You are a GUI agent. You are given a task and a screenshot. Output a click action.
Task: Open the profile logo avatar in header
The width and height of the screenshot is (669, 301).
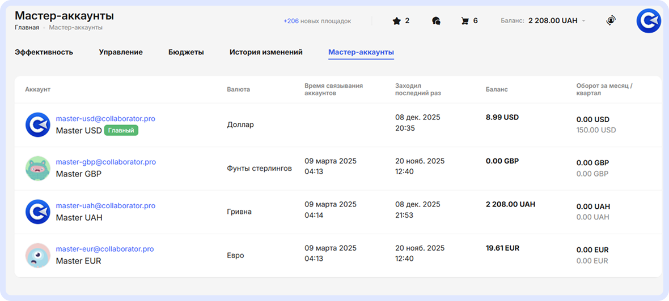pyautogui.click(x=648, y=21)
